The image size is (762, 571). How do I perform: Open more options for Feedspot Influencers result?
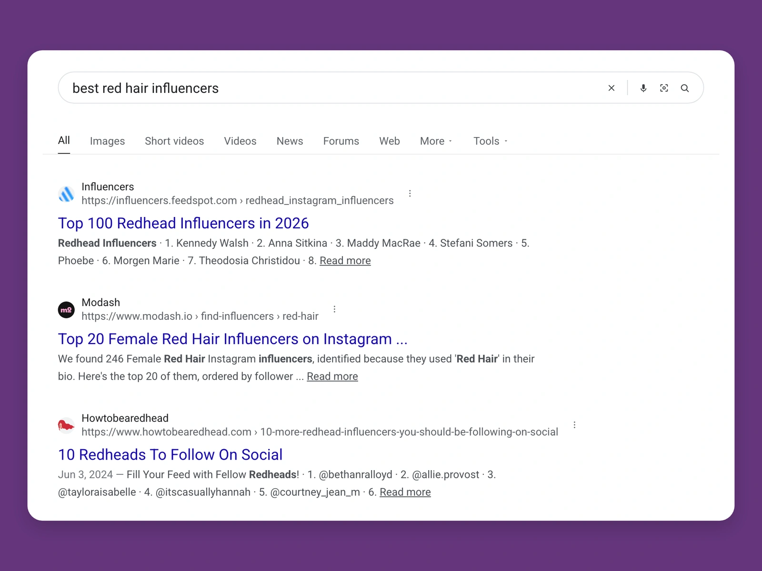pos(410,193)
